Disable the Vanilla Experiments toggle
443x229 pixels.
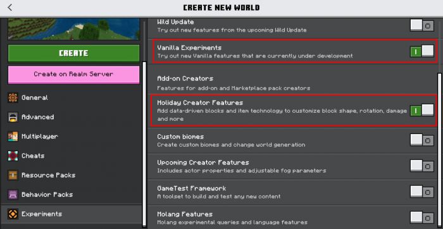click(422, 51)
